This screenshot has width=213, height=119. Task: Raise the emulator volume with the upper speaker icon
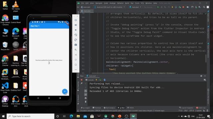coord(76,25)
